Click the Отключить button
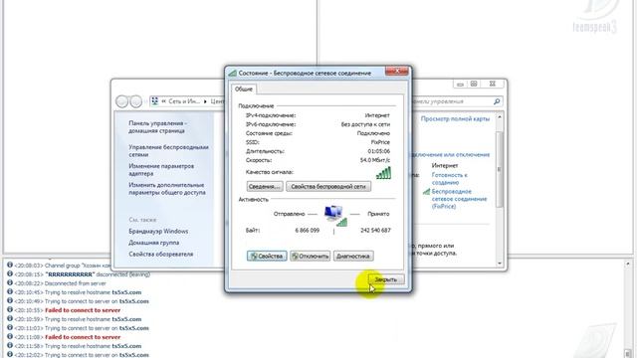This screenshot has width=637, height=358. click(x=310, y=257)
